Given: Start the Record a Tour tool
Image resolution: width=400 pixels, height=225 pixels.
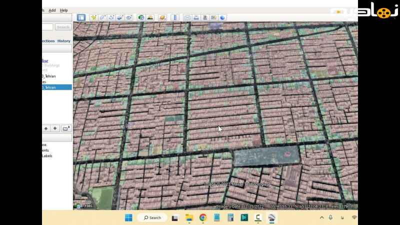Looking at the screenshot, I should pos(129,17).
